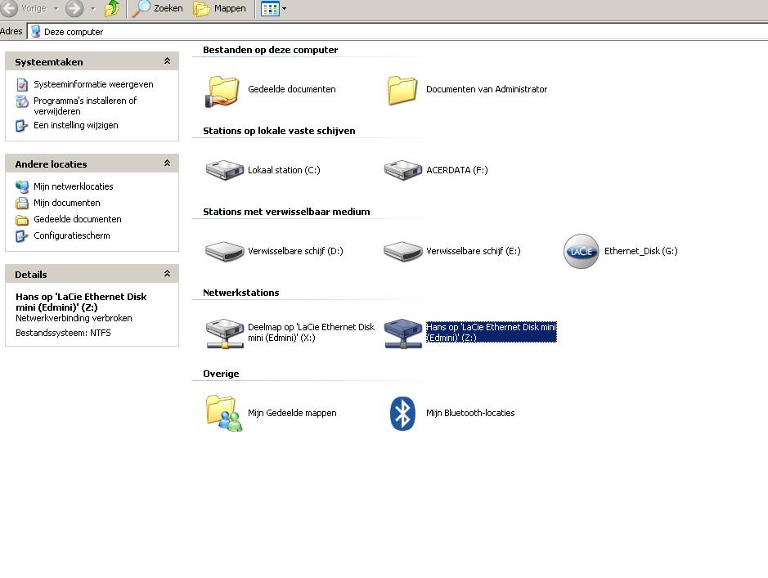Viewport: 768px width, 578px height.
Task: Open the view mode dropdown arrow
Action: coord(284,9)
